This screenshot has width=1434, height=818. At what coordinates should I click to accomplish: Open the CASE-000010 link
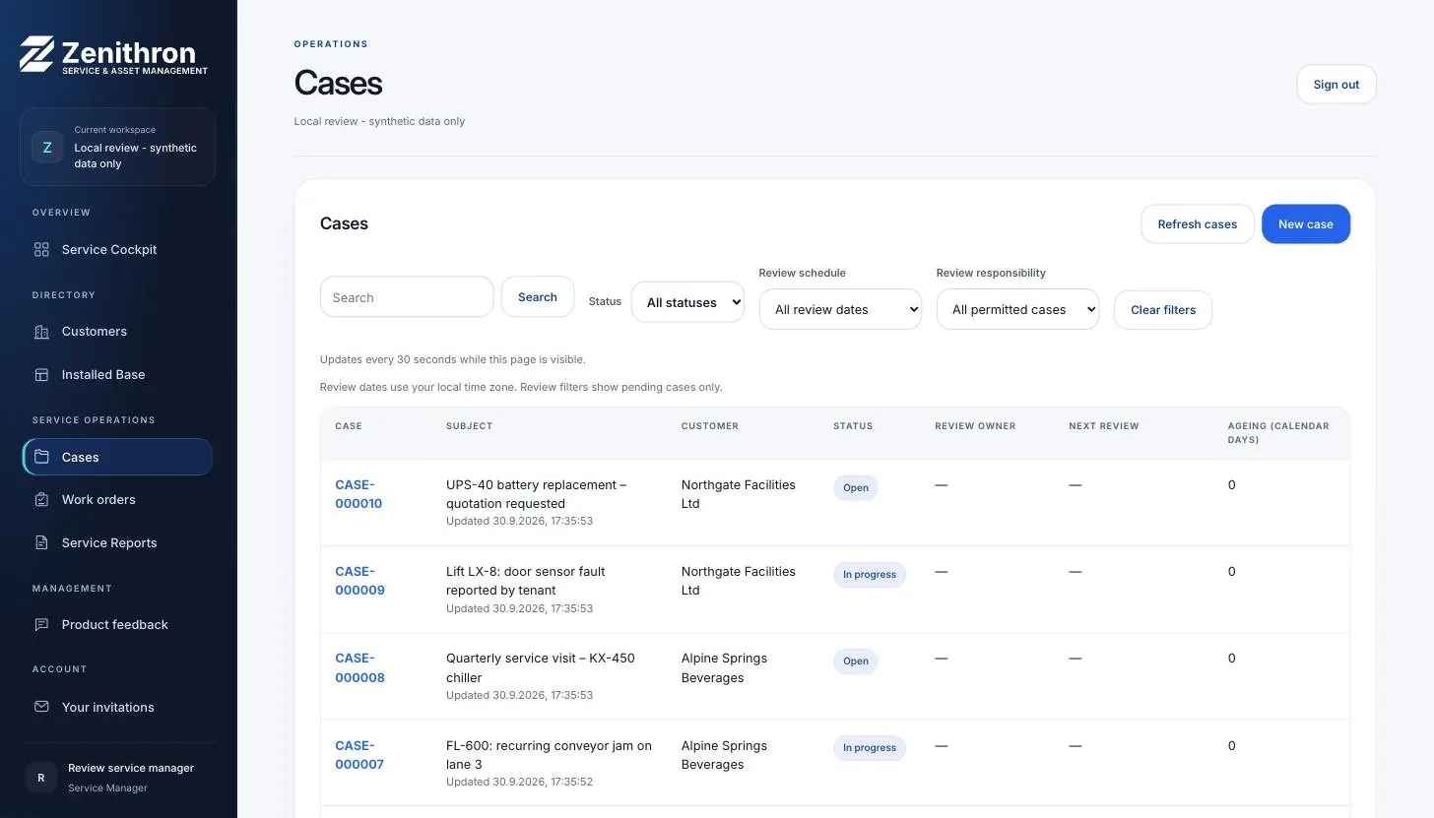[358, 494]
